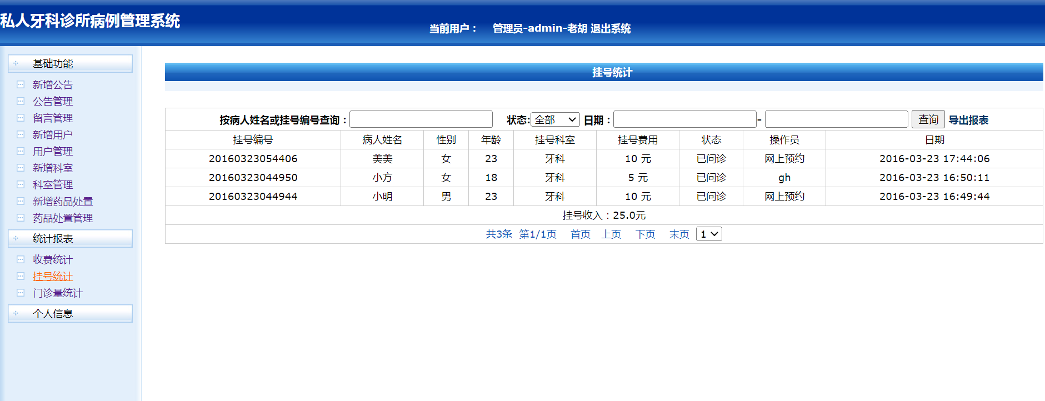Click the plus icon on 个人信息 header
The width and height of the screenshot is (1045, 401).
pos(16,313)
